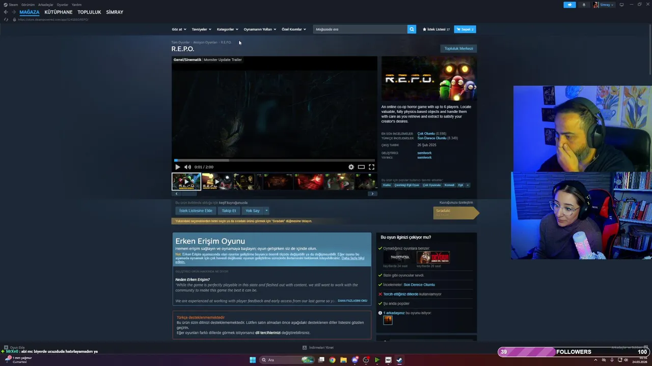The image size is (652, 366).
Task: Open the Oyunlar menu
Action: point(63,5)
